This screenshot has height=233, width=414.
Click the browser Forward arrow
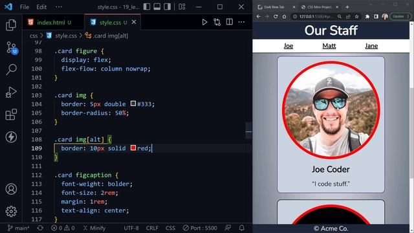pos(267,16)
